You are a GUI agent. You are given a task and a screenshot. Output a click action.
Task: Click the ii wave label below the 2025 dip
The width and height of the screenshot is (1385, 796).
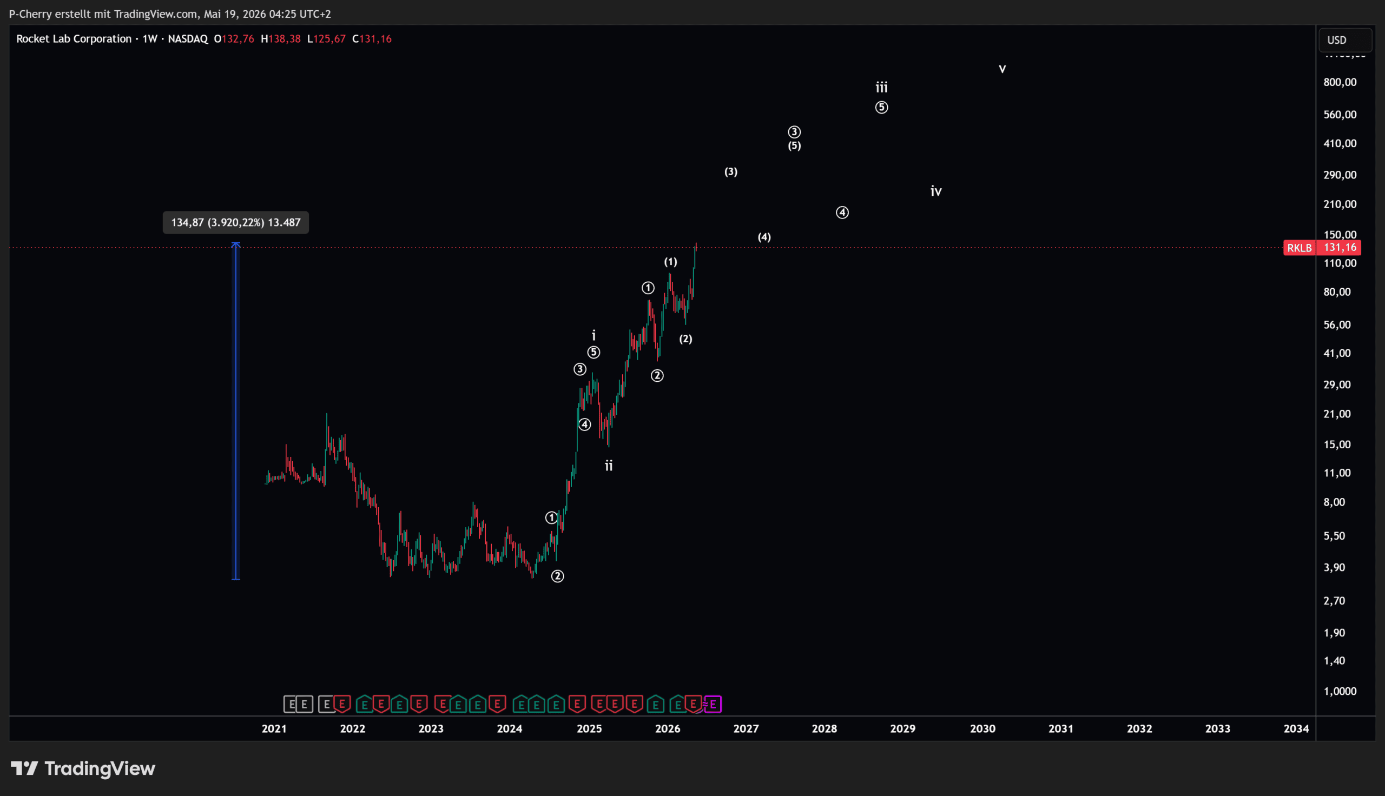pos(609,466)
